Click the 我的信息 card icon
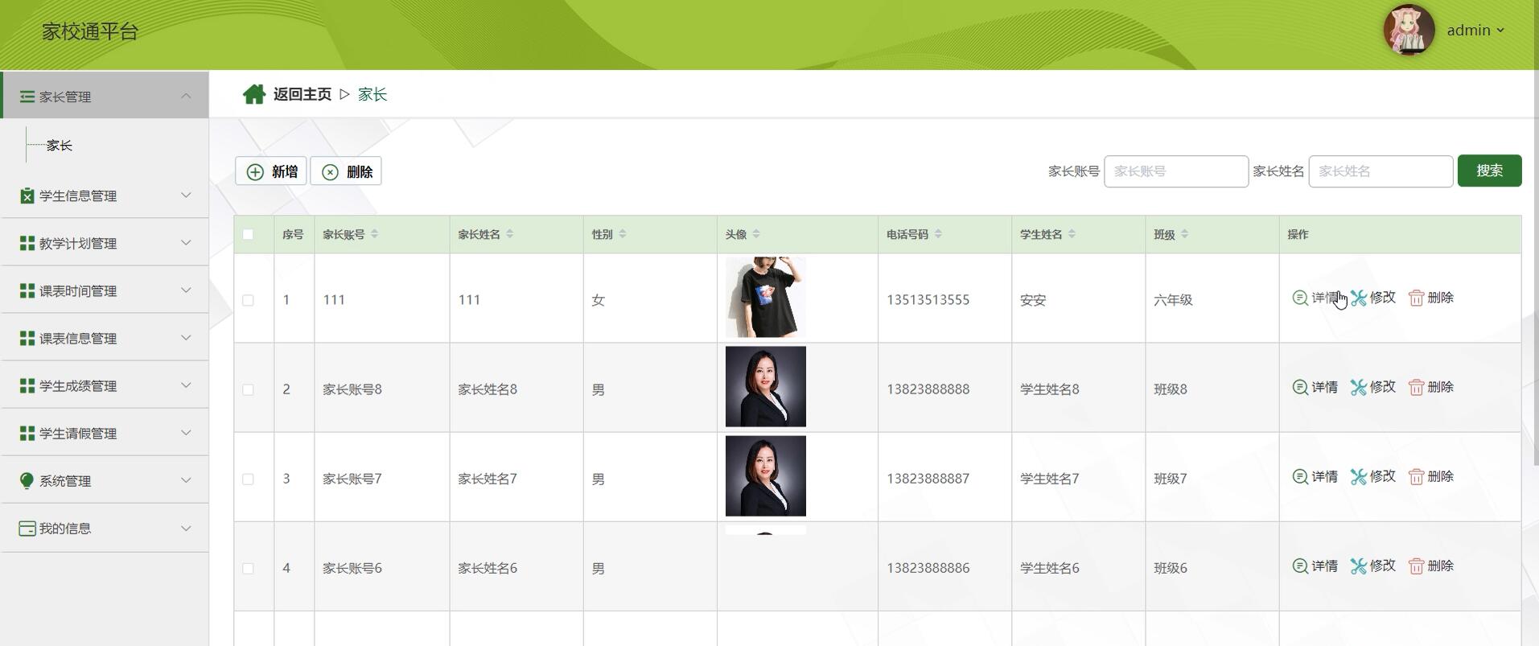This screenshot has height=646, width=1539. pos(27,528)
